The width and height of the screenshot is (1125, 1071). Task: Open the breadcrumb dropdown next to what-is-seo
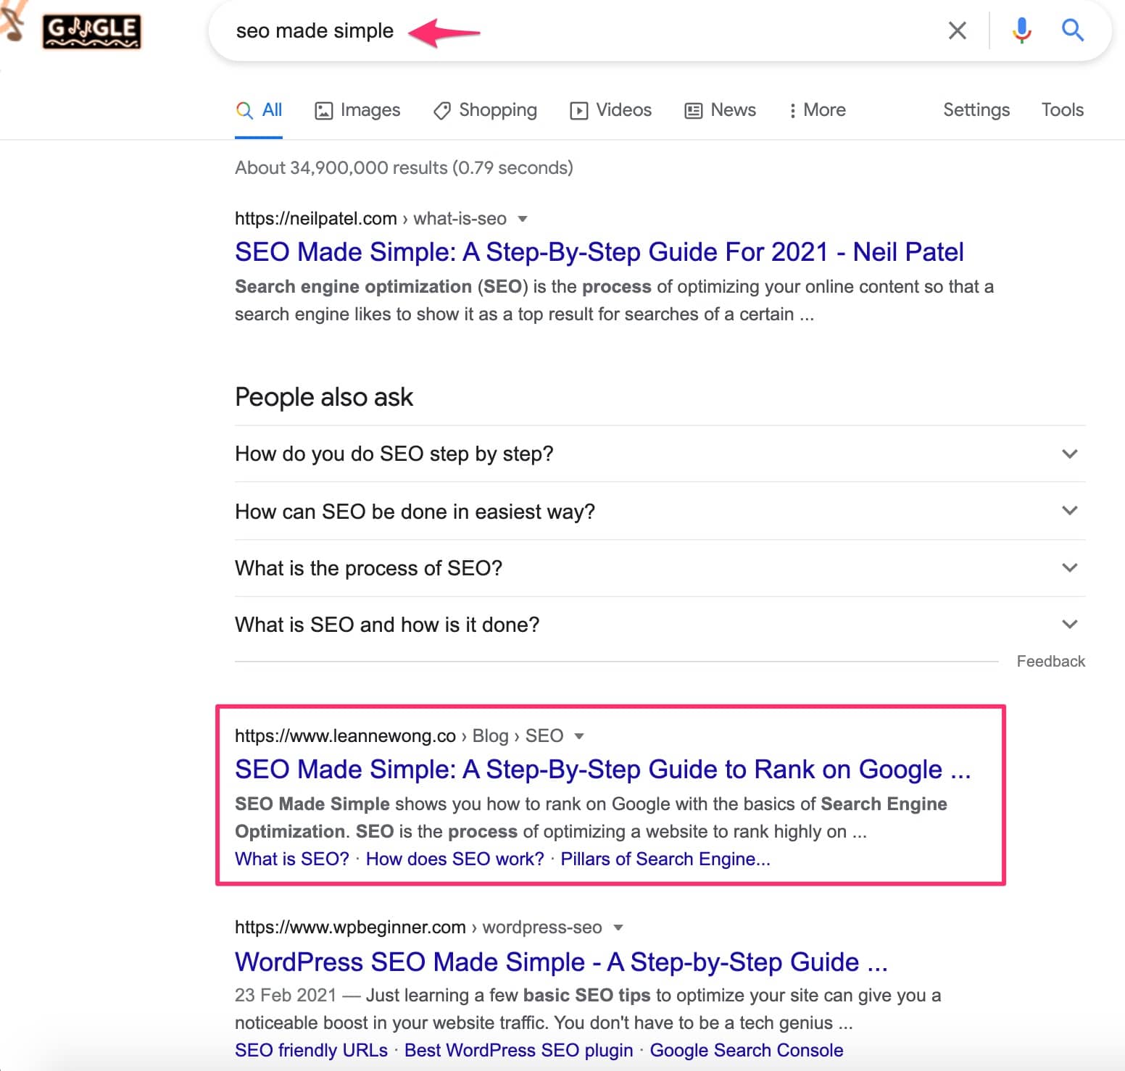(523, 219)
